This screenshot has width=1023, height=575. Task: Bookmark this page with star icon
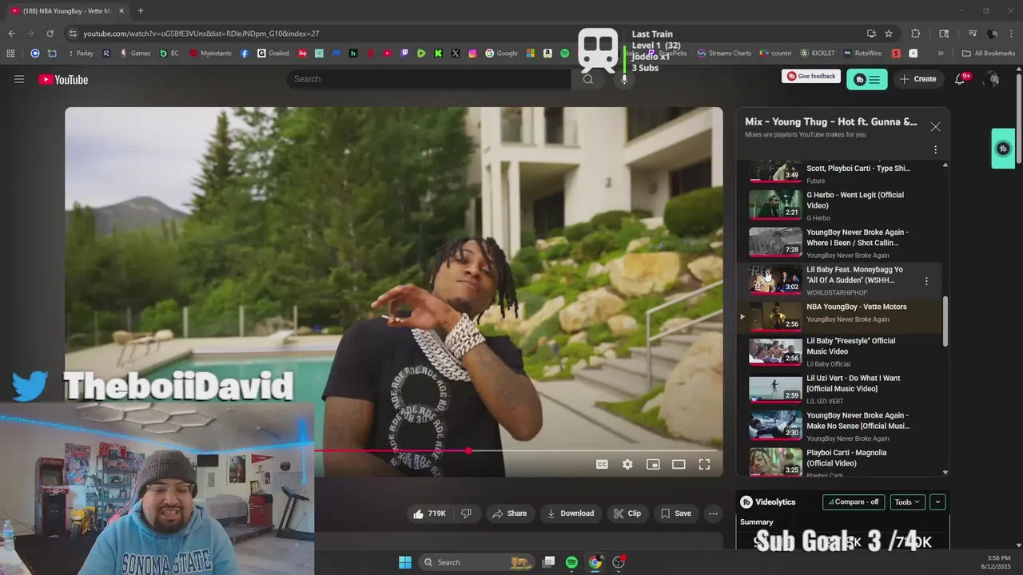[889, 34]
